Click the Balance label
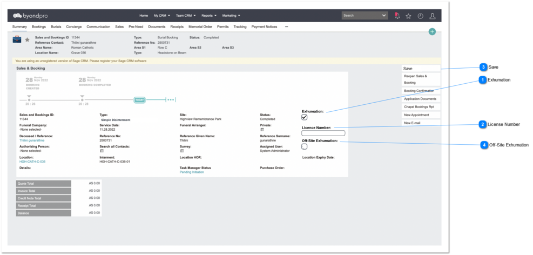 point(44,213)
